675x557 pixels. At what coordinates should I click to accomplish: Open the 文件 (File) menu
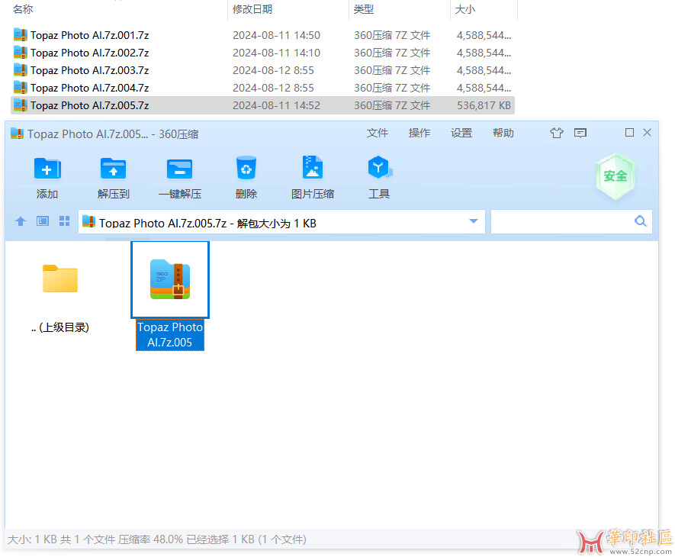(378, 134)
